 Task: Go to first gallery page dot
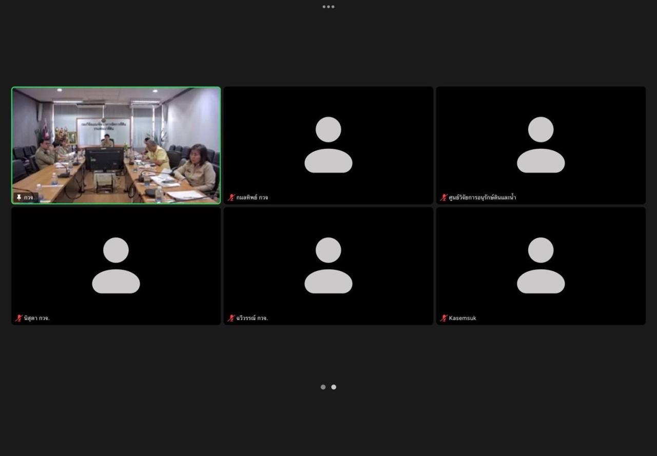(x=323, y=387)
